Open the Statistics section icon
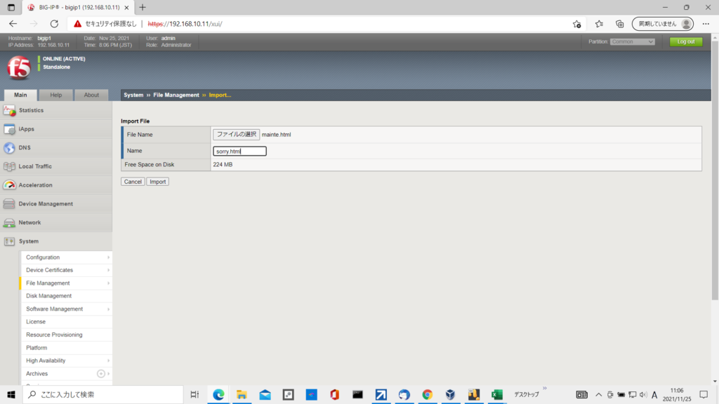The width and height of the screenshot is (719, 404). coord(9,110)
